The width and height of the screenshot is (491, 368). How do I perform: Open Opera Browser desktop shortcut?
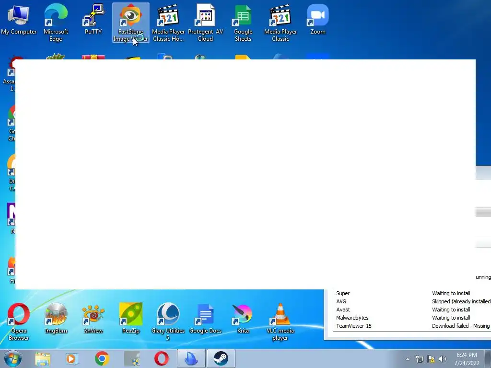pyautogui.click(x=19, y=322)
